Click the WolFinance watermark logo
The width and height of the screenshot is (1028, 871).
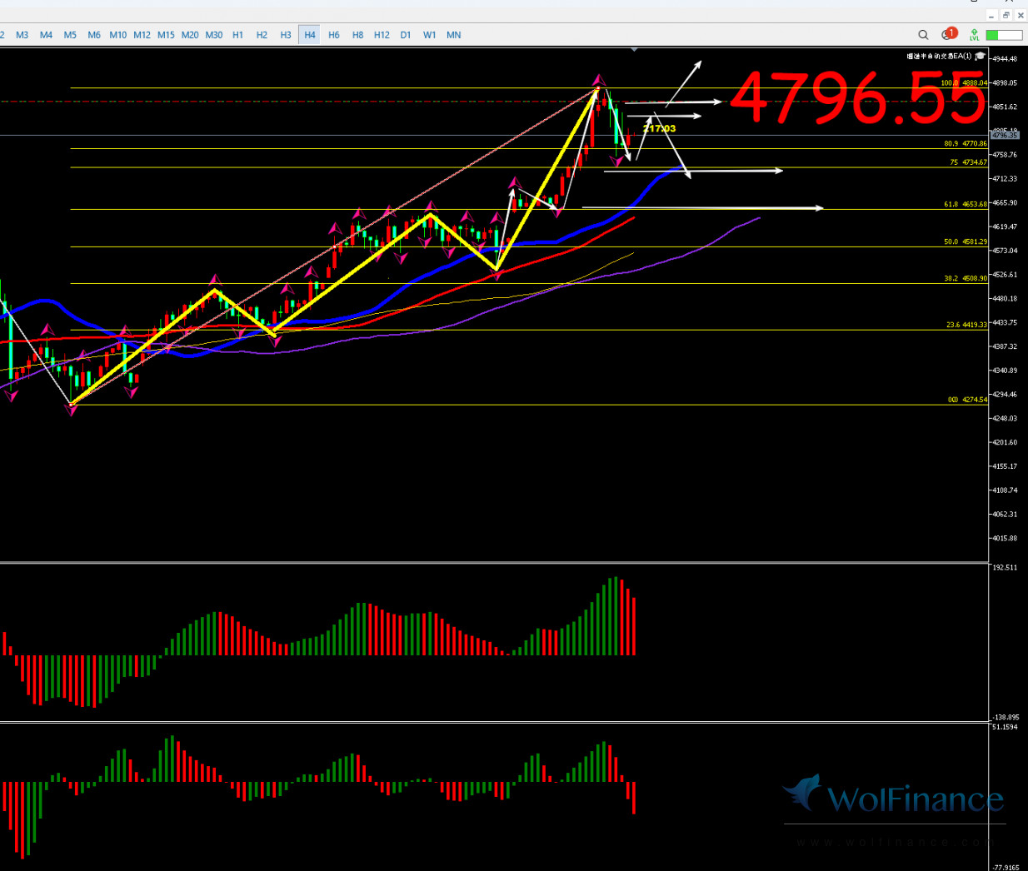[x=895, y=798]
